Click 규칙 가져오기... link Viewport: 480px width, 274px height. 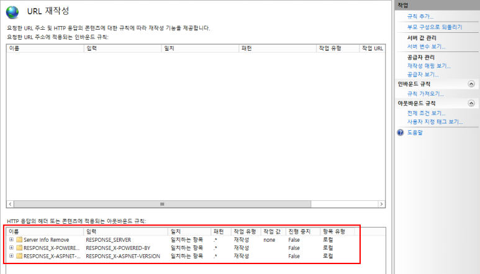[x=425, y=94]
